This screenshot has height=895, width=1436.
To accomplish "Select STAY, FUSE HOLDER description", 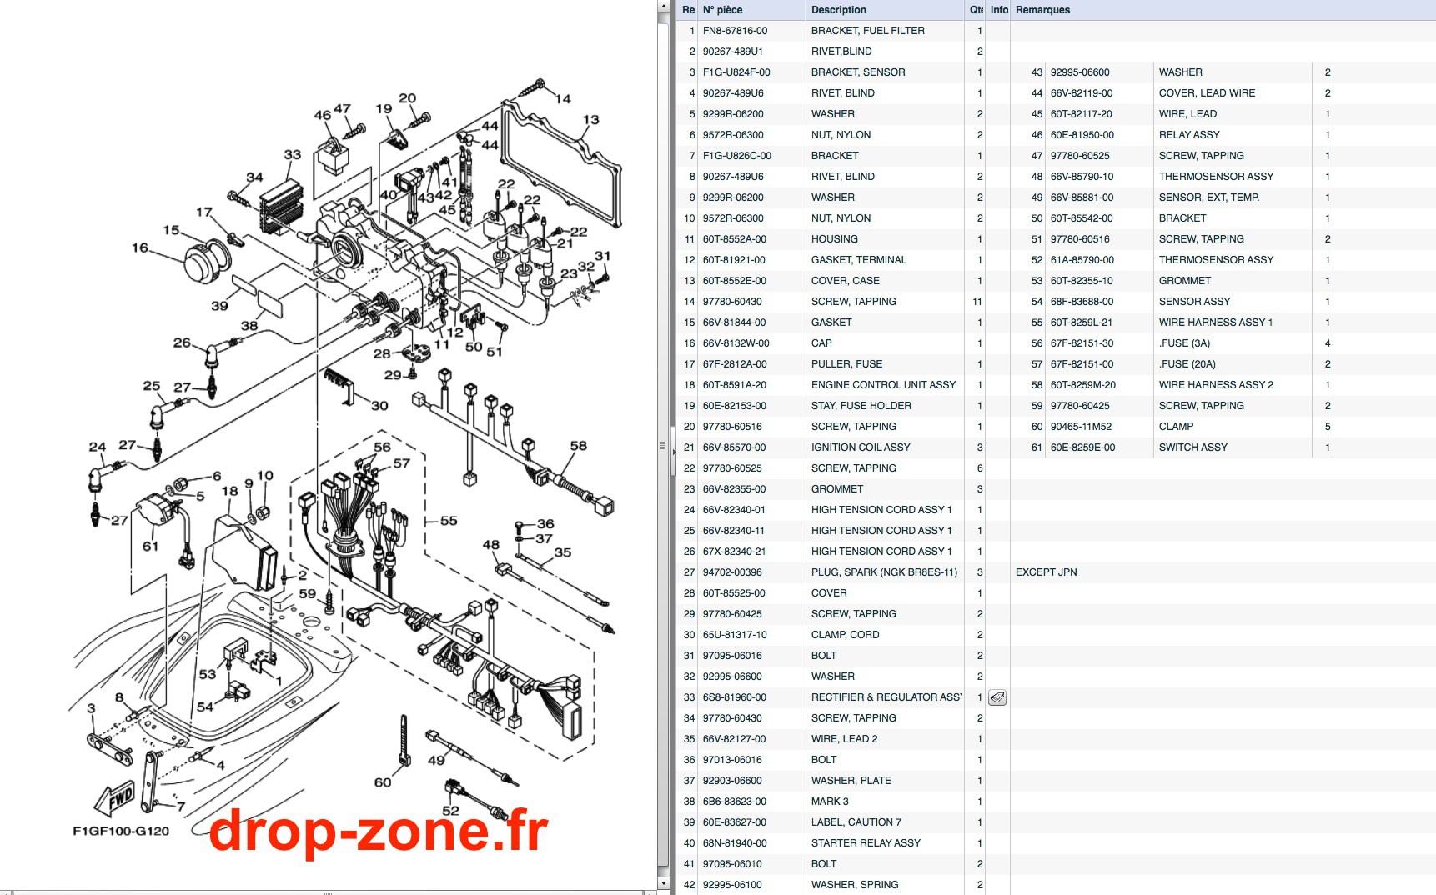I will (x=861, y=406).
